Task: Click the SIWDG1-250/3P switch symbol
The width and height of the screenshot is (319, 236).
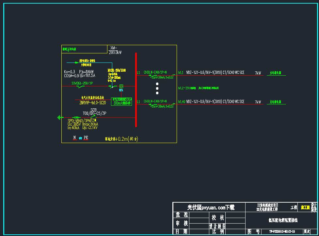Action: (80, 86)
